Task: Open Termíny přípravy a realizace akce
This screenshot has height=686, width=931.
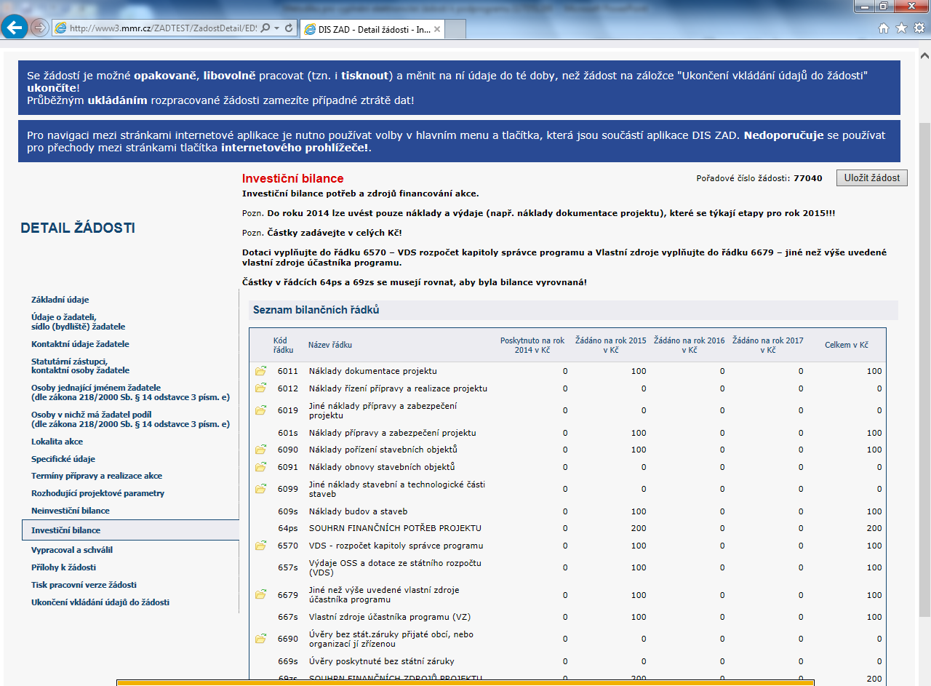Action: tap(97, 476)
